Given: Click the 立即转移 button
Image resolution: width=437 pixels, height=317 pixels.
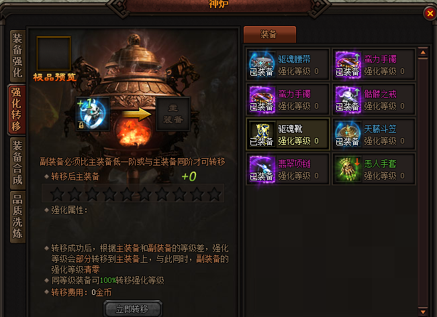Looking at the screenshot, I should [x=133, y=308].
